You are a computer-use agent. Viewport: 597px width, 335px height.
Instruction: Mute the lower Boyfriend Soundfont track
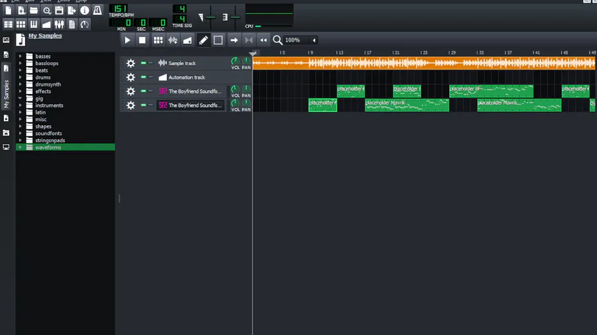click(143, 105)
